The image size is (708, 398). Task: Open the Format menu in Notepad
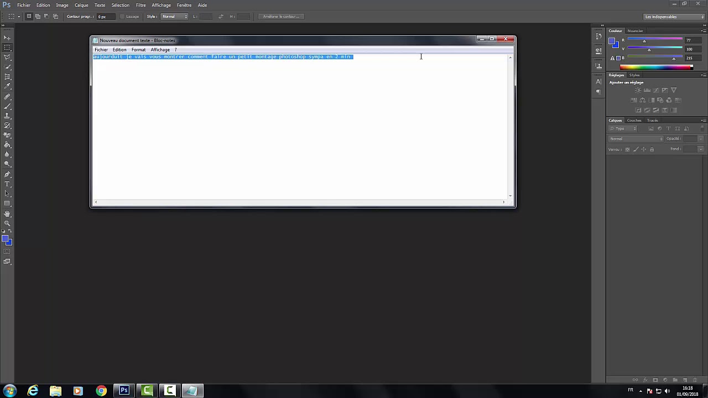tap(138, 50)
